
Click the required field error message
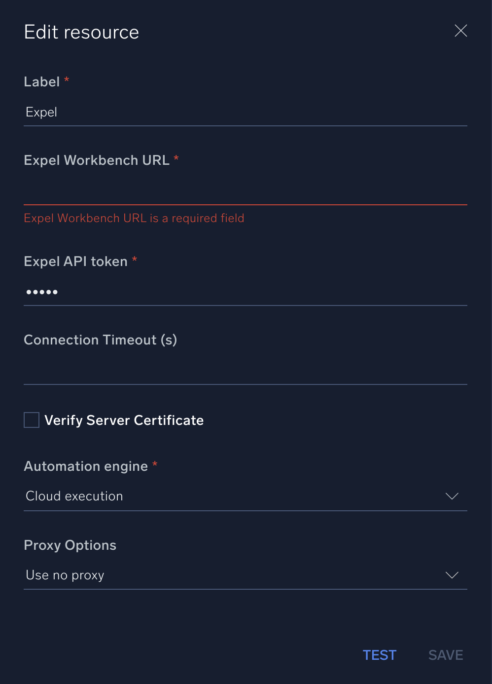click(x=134, y=218)
